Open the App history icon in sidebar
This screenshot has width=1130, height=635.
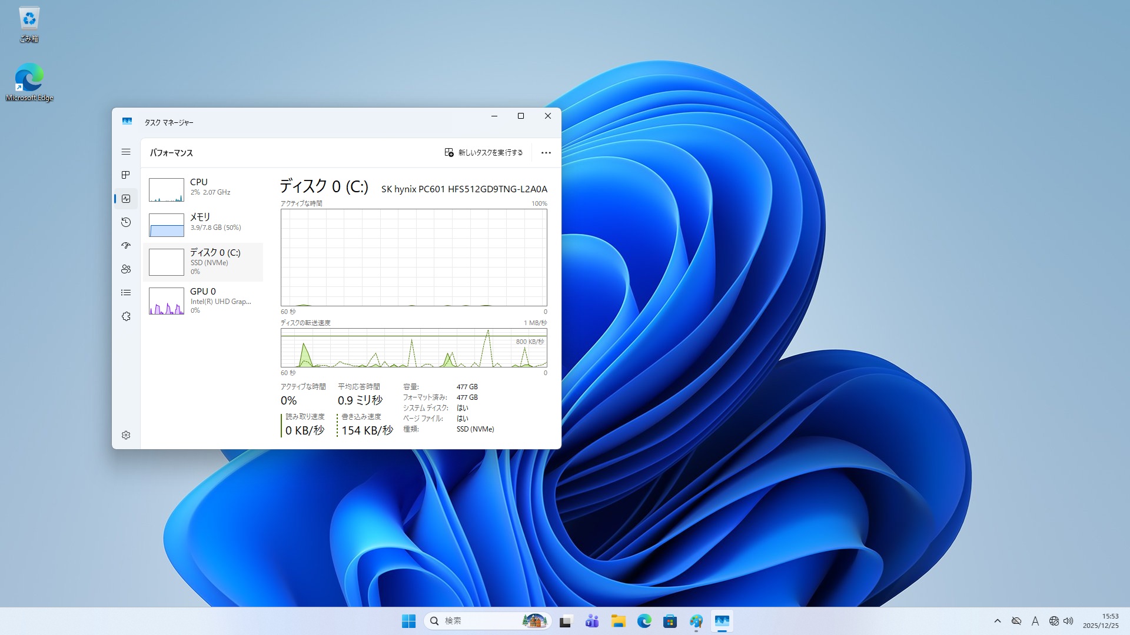pos(126,222)
